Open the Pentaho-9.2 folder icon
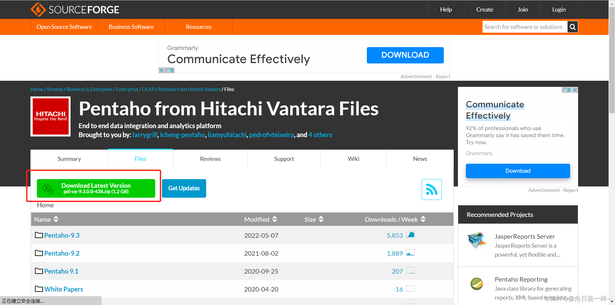 point(39,253)
